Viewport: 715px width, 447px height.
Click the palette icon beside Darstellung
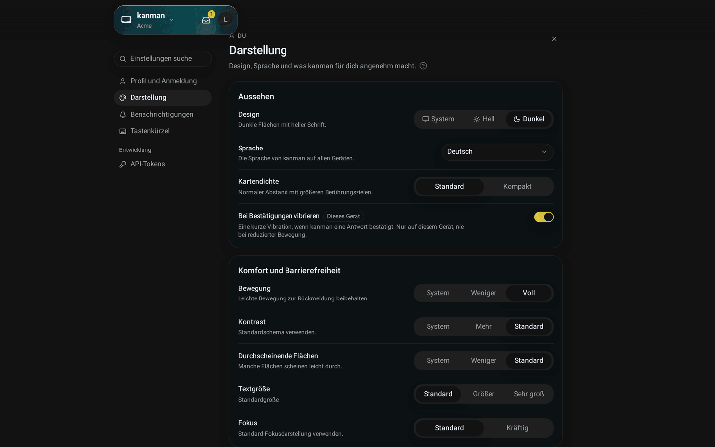(x=123, y=98)
